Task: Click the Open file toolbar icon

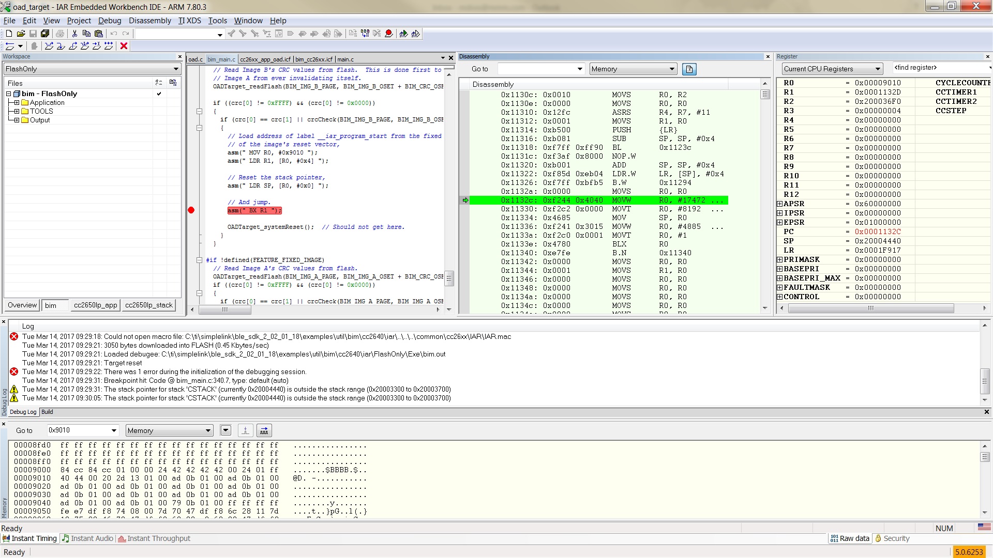Action: tap(21, 34)
